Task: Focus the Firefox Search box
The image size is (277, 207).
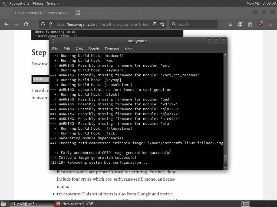Action: coord(193,24)
